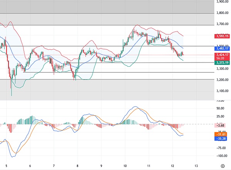Viewport: 231px width, 170px height.
Task: Open chart settings gear icon
Action: [223, 166]
